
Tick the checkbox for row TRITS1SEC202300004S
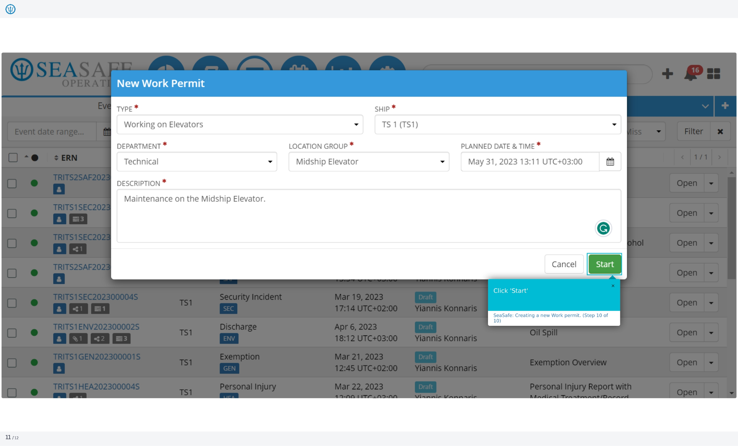[12, 303]
